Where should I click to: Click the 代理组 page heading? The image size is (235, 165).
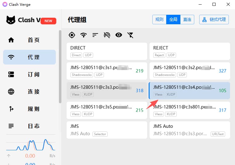click(77, 20)
